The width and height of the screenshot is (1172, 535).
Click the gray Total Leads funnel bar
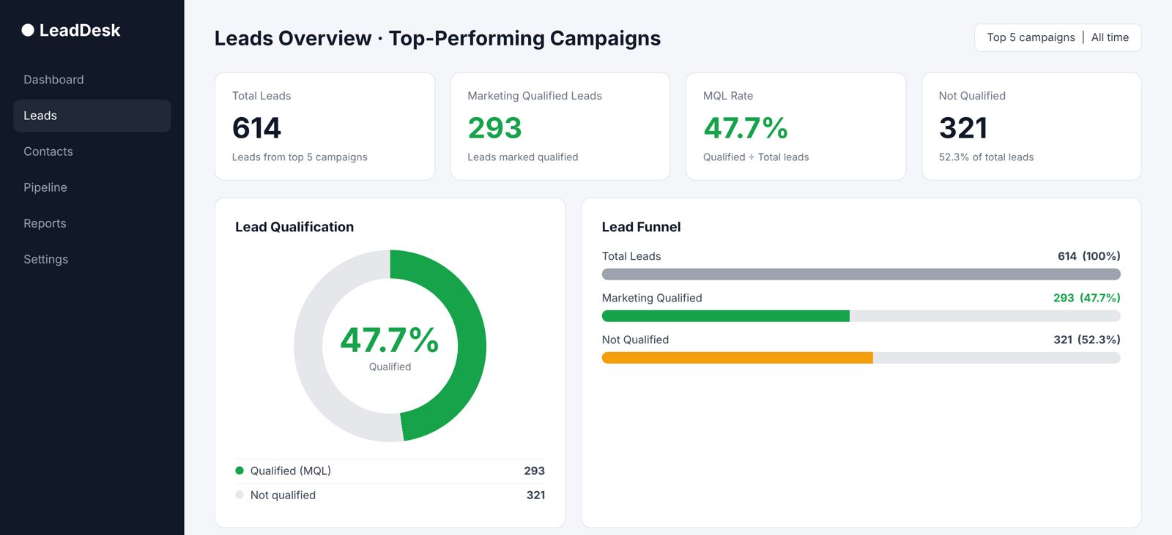[861, 274]
